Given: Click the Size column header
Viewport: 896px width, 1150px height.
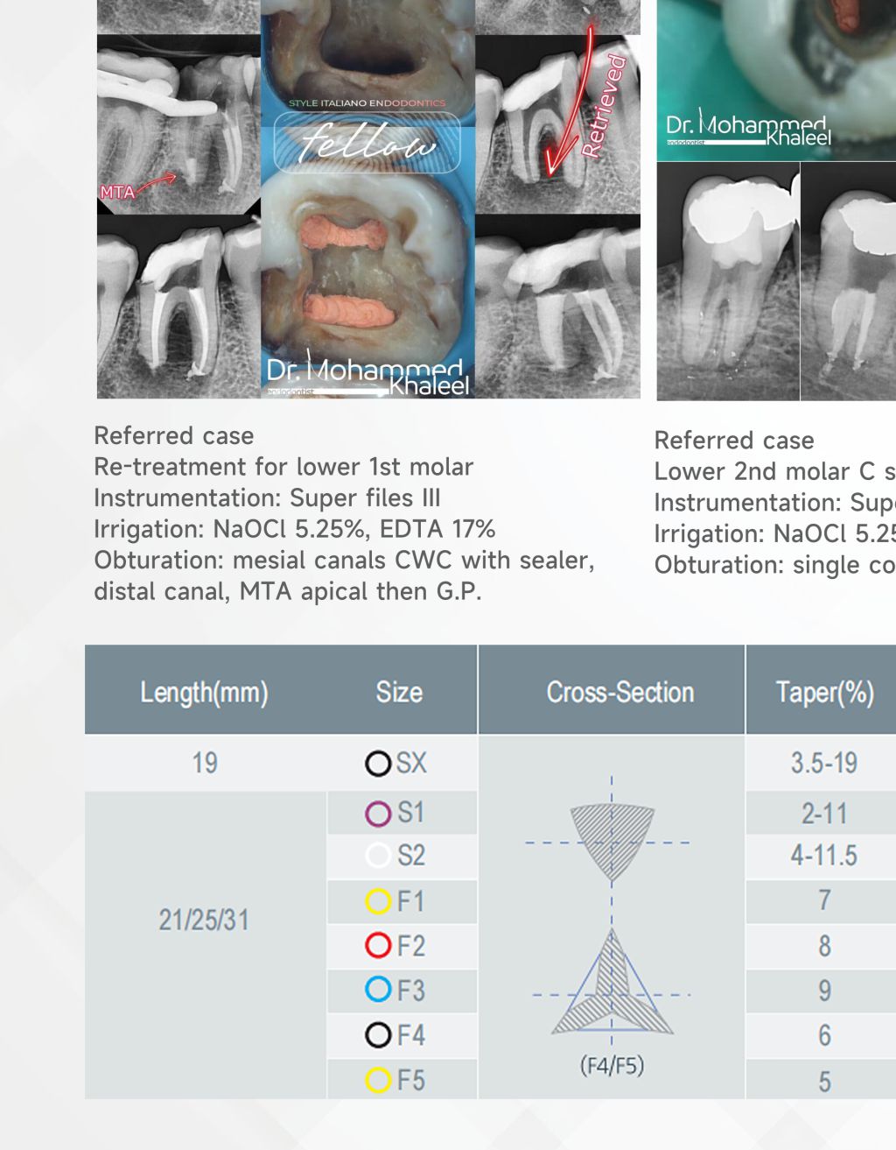Looking at the screenshot, I should 399,692.
